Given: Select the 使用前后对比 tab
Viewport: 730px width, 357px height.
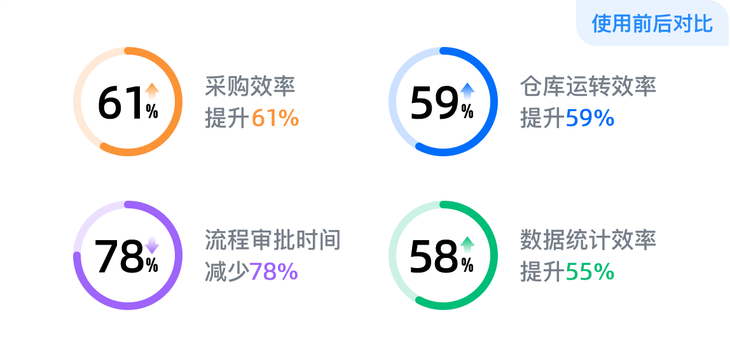Looking at the screenshot, I should click(x=652, y=24).
